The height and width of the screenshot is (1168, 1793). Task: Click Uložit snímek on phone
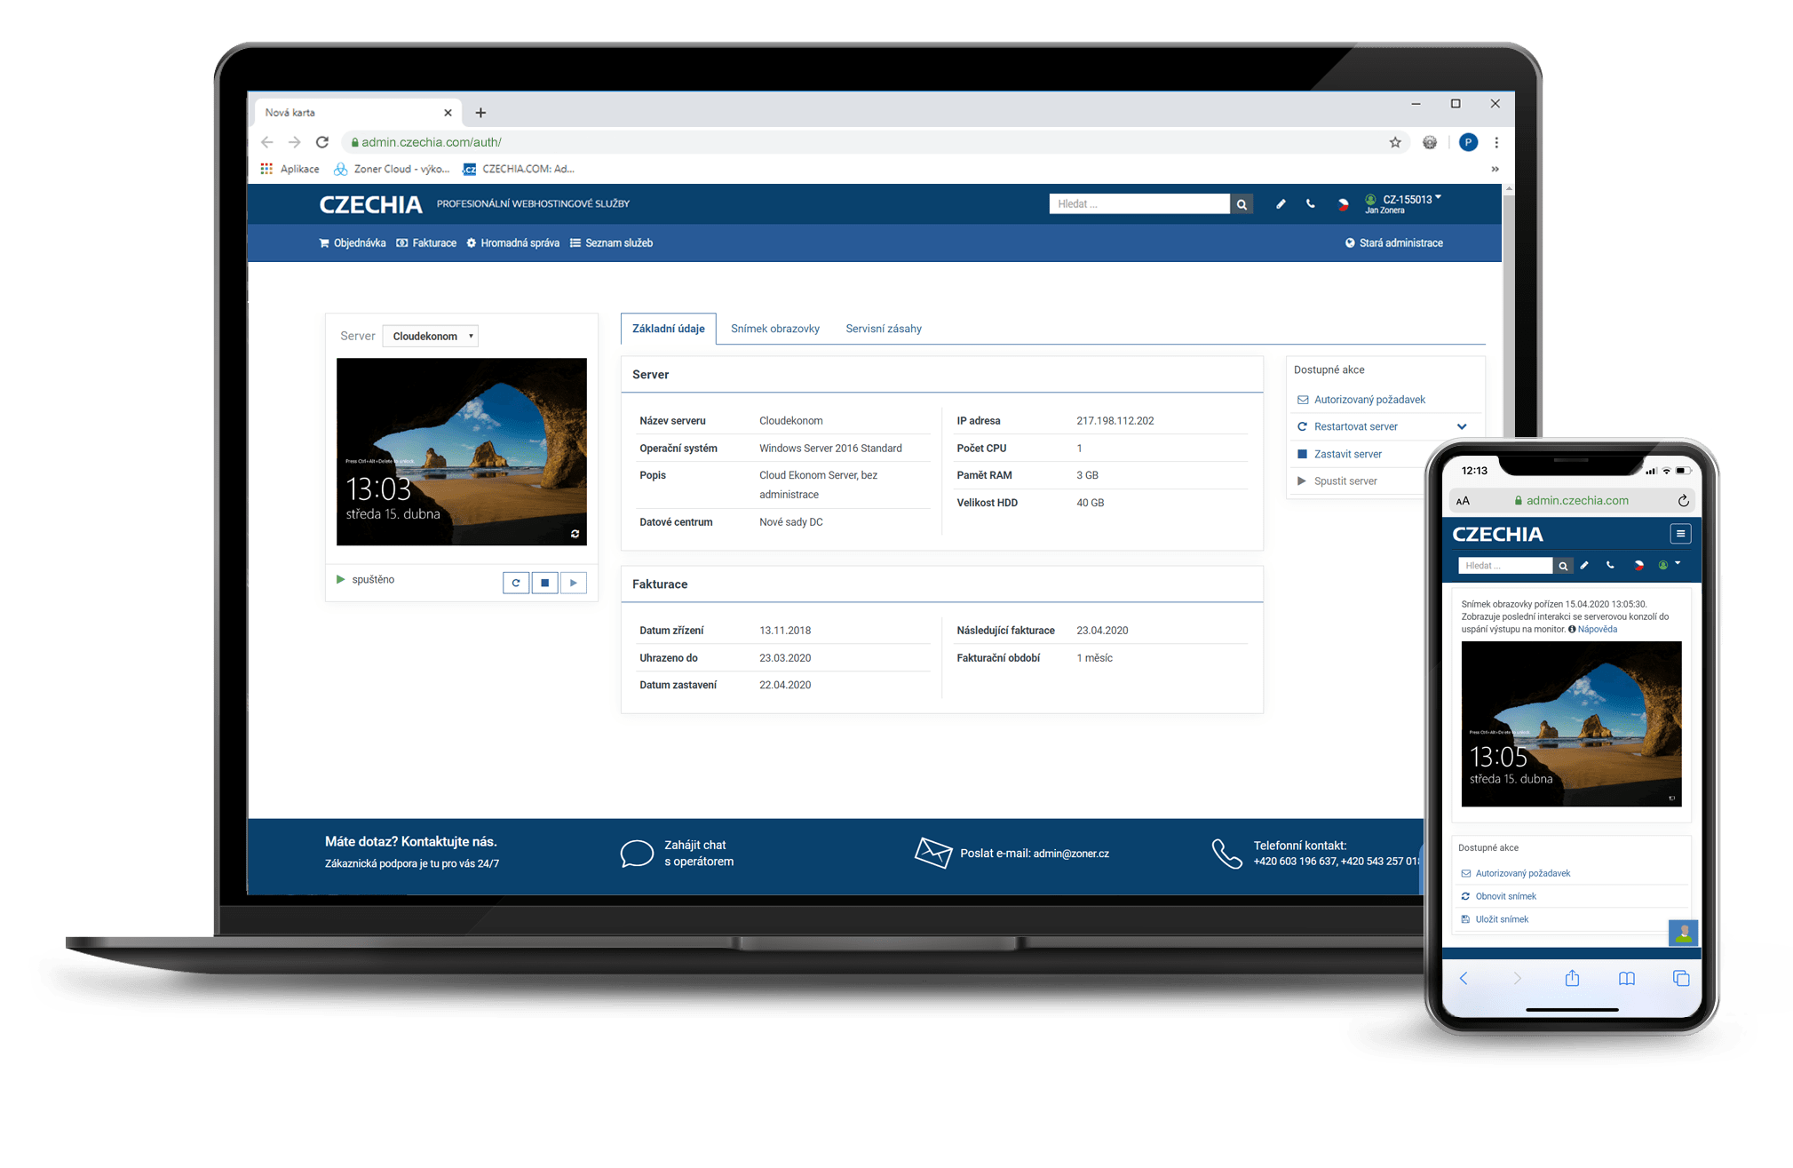pos(1495,920)
